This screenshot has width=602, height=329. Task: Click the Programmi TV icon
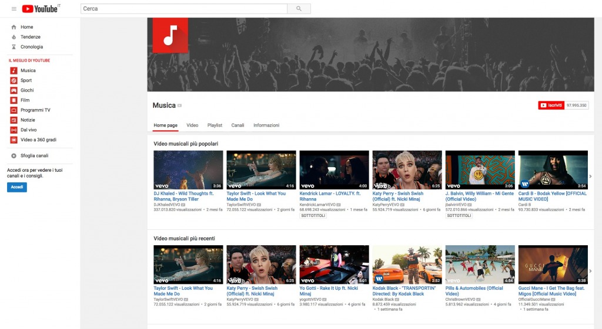14,110
